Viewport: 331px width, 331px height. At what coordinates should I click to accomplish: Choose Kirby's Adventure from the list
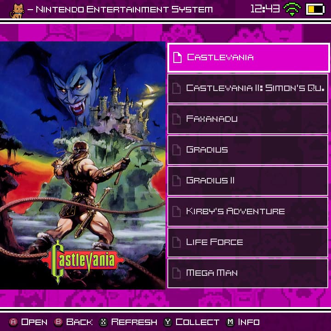(248, 211)
